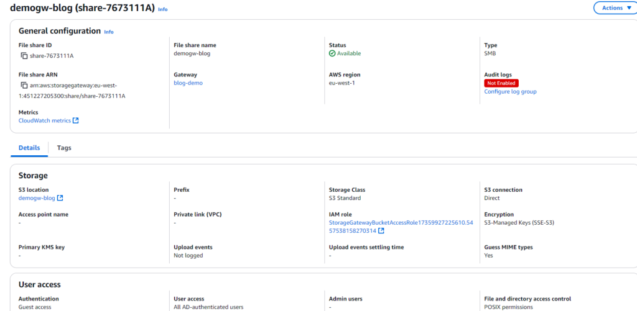Select the Details tab
Image resolution: width=637 pixels, height=311 pixels.
pos(29,148)
